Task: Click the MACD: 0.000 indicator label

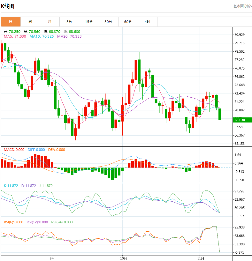Action: tap(14, 150)
